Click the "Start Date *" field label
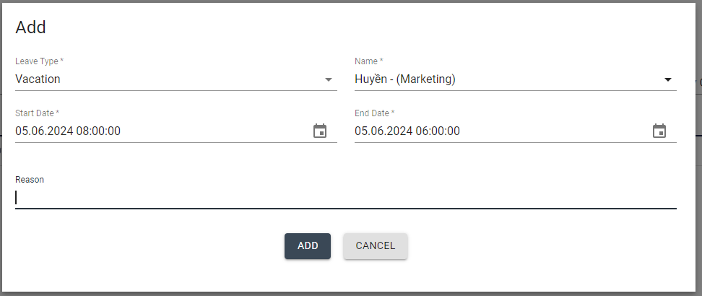 pyautogui.click(x=37, y=113)
